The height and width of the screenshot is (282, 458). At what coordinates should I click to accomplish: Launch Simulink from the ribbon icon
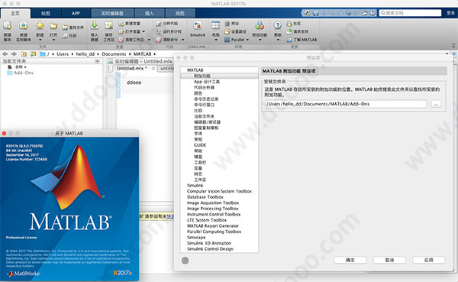tap(198, 26)
